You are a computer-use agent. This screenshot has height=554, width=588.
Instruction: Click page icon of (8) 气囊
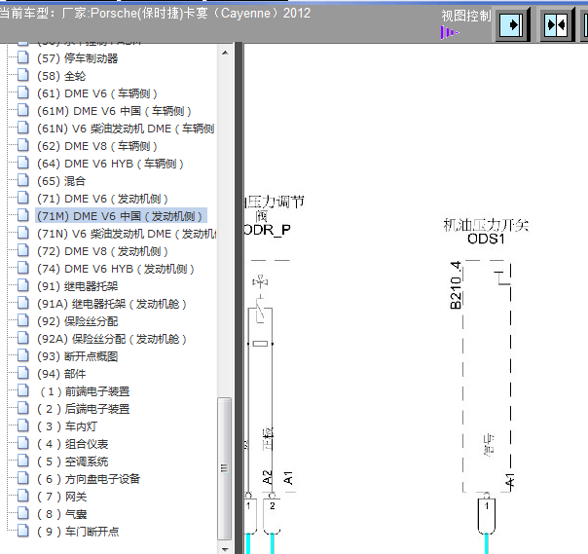(x=22, y=513)
